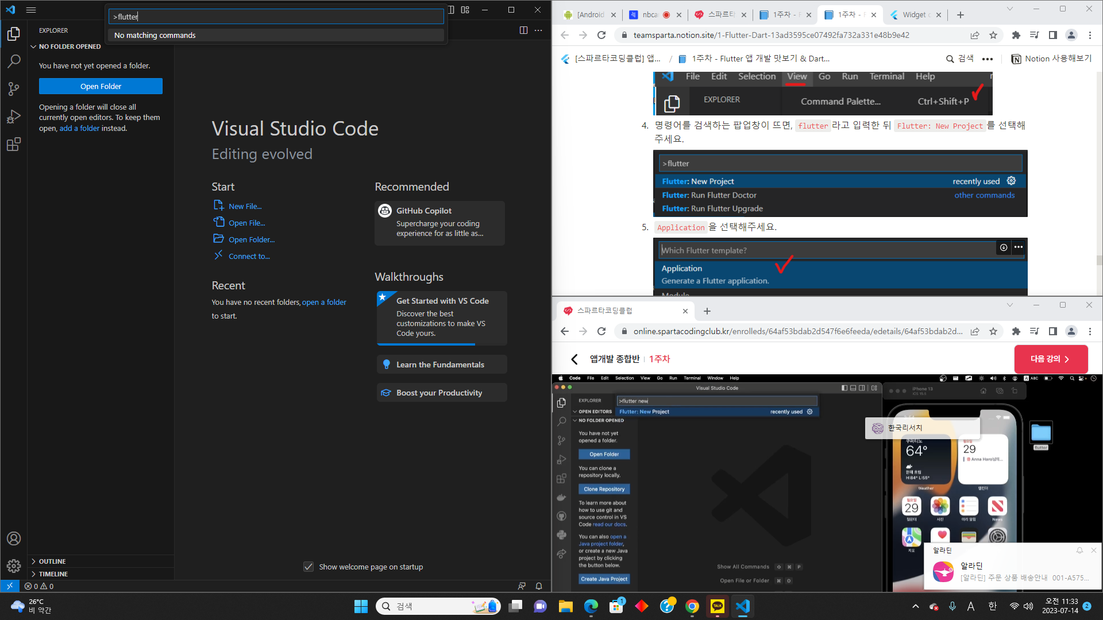Screen dimensions: 1103x620
Task: Open the Search view in VS Code
Action: pyautogui.click(x=14, y=61)
